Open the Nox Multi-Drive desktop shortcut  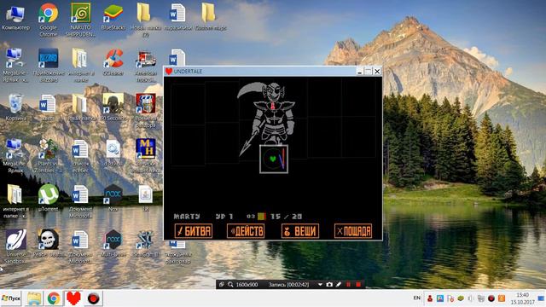click(x=113, y=243)
